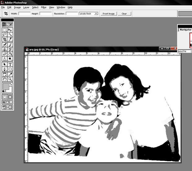This screenshot has width=192, height=171.
Task: Select the Magic Wand tool
Action: [x=10, y=35]
